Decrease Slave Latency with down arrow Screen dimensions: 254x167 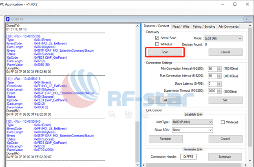219,85
